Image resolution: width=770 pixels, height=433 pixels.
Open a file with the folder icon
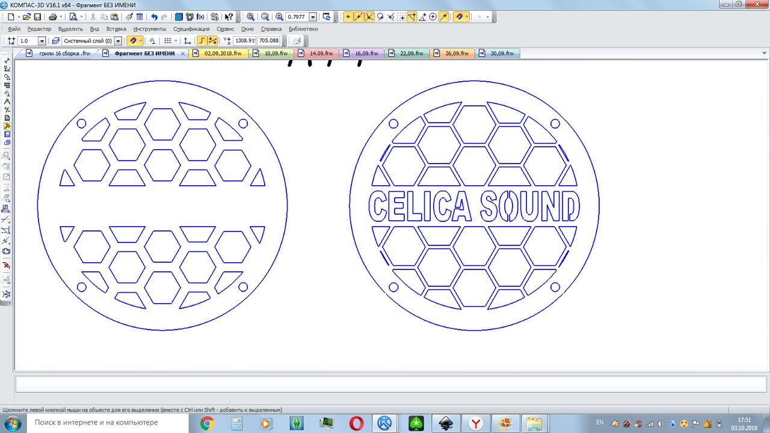point(26,17)
